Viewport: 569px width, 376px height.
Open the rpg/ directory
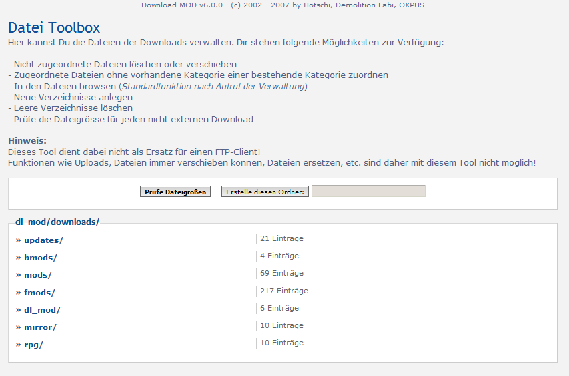point(33,345)
